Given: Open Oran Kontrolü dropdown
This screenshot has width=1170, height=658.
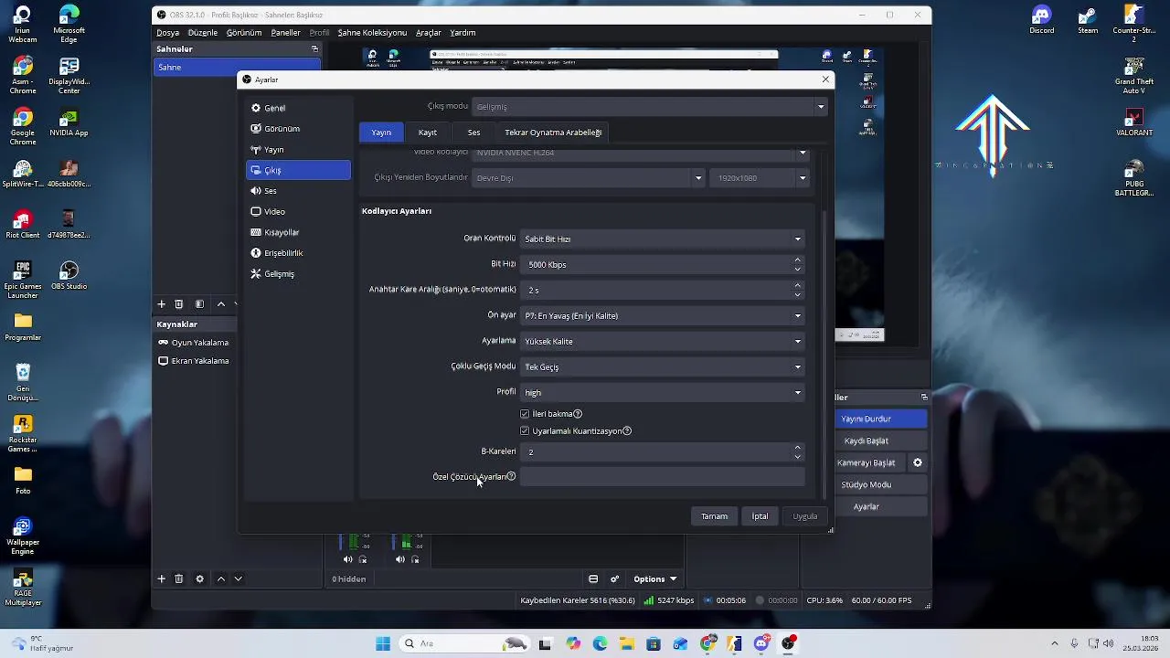Looking at the screenshot, I should tap(662, 239).
